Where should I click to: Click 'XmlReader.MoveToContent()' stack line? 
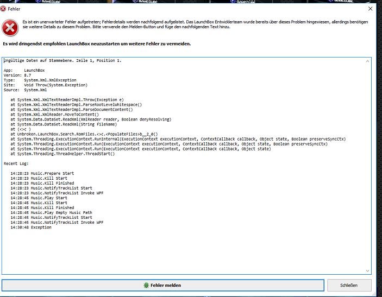click(54, 115)
